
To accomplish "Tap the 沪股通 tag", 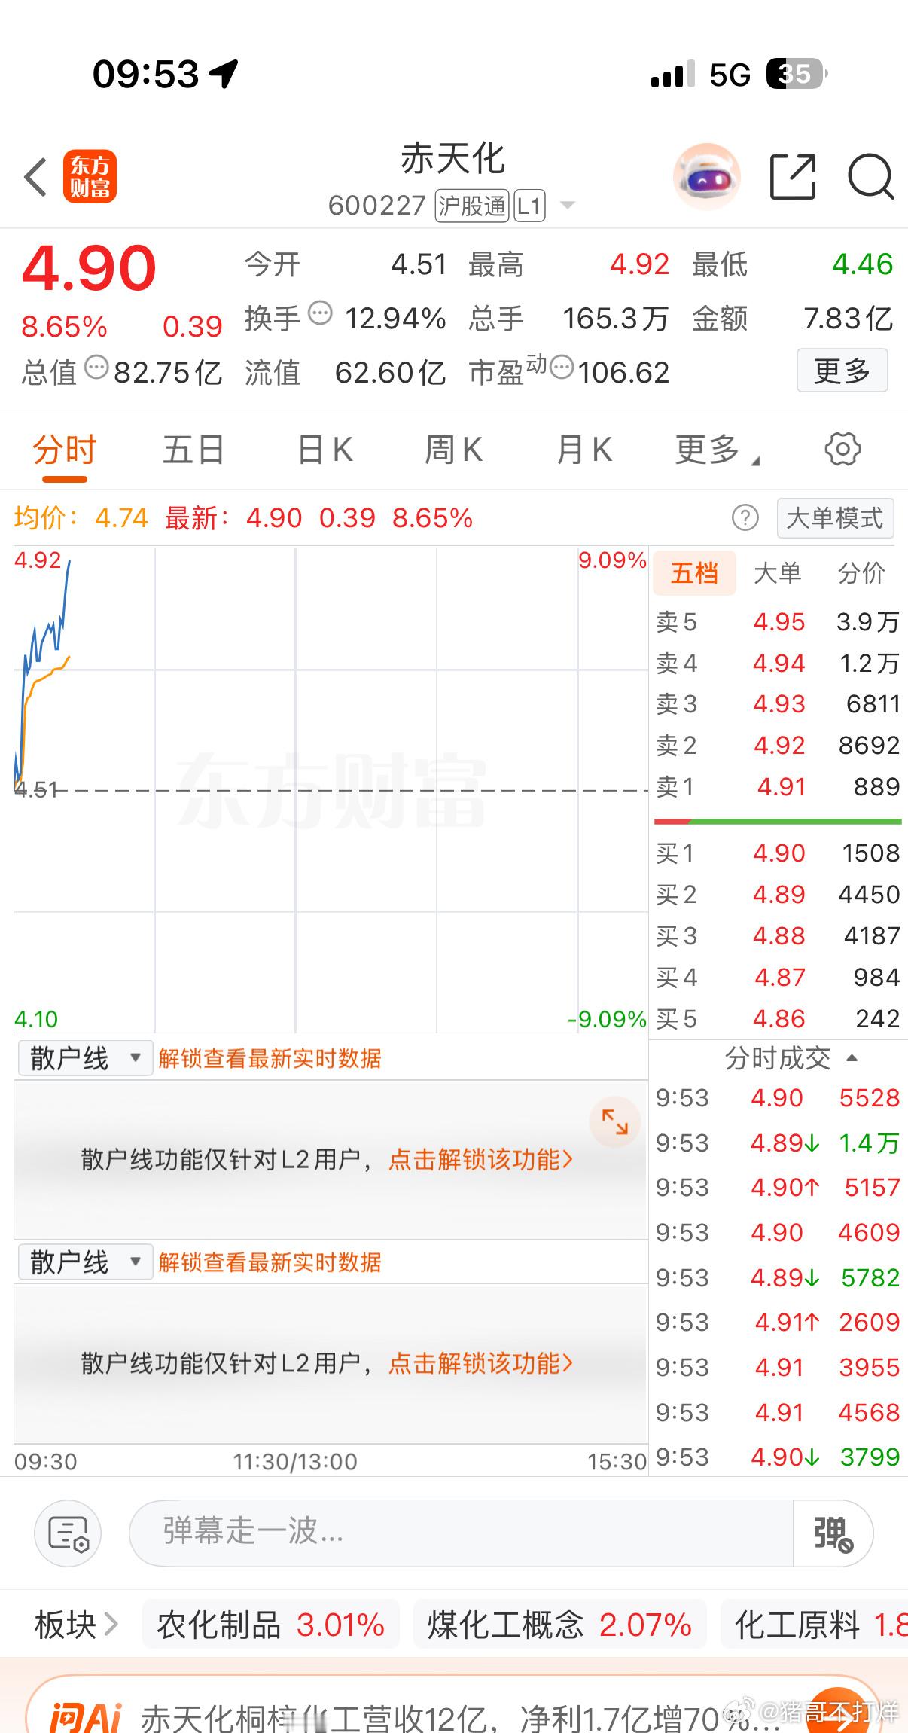I will (472, 206).
